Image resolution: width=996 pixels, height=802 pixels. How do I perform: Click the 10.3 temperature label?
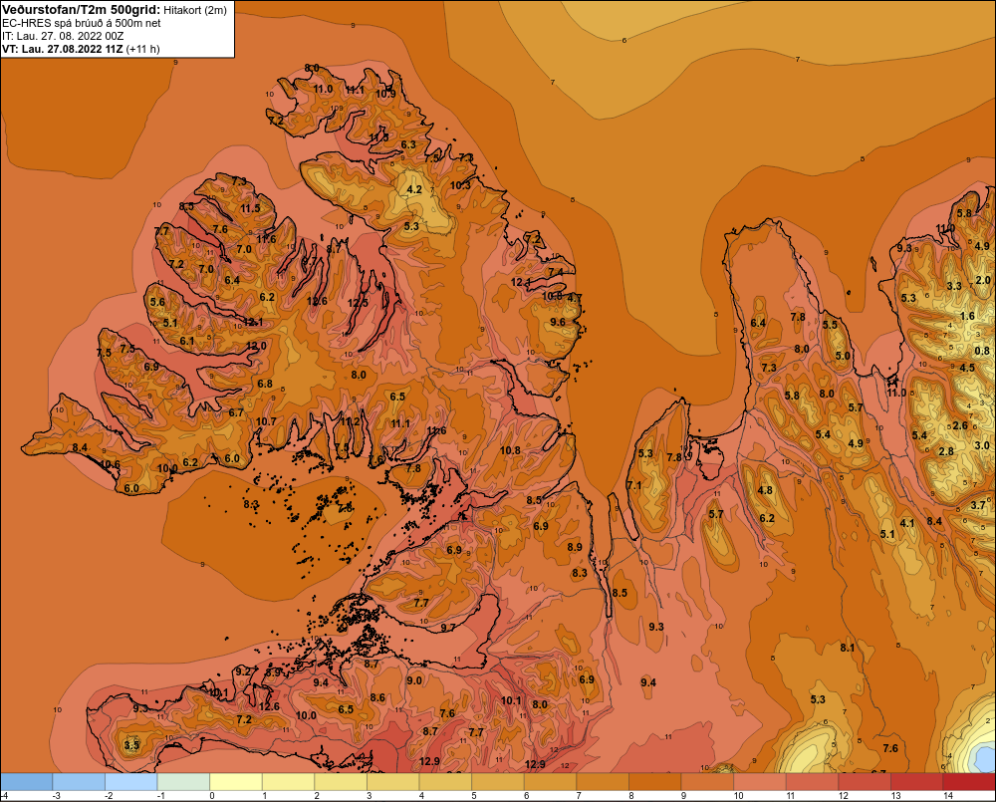tap(460, 185)
